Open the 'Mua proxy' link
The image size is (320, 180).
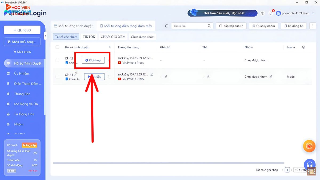(x=22, y=52)
